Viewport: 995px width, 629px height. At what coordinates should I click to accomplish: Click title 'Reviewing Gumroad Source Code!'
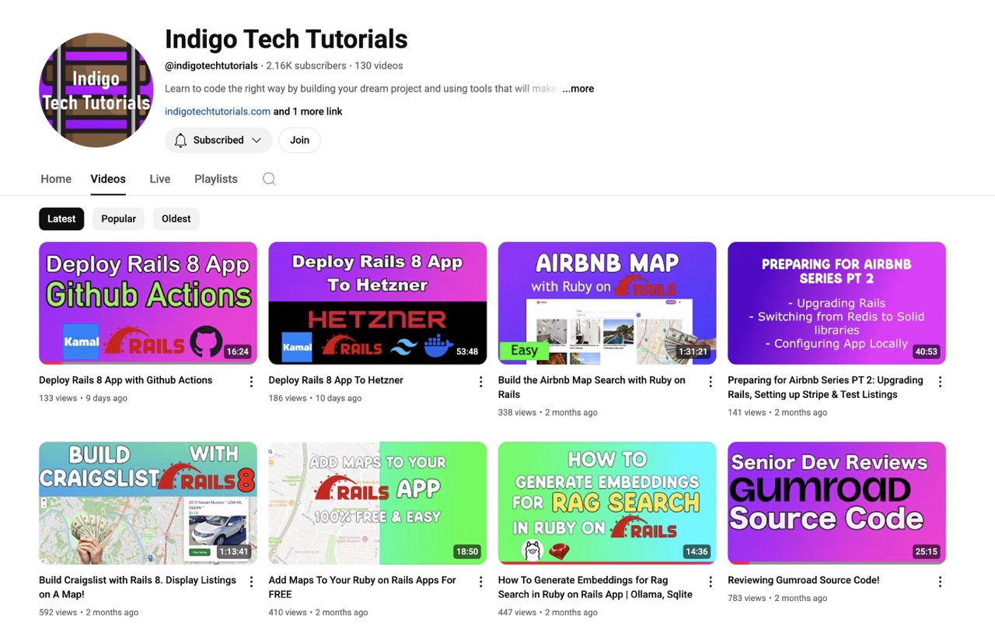tap(804, 580)
